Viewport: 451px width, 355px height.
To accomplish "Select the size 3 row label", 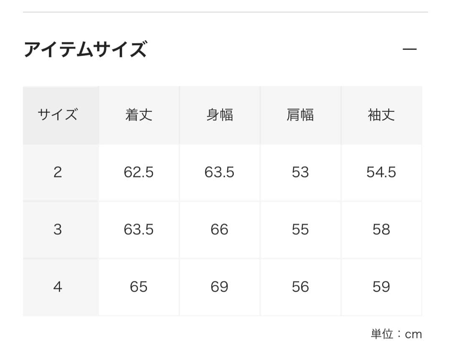I will pos(58,229).
